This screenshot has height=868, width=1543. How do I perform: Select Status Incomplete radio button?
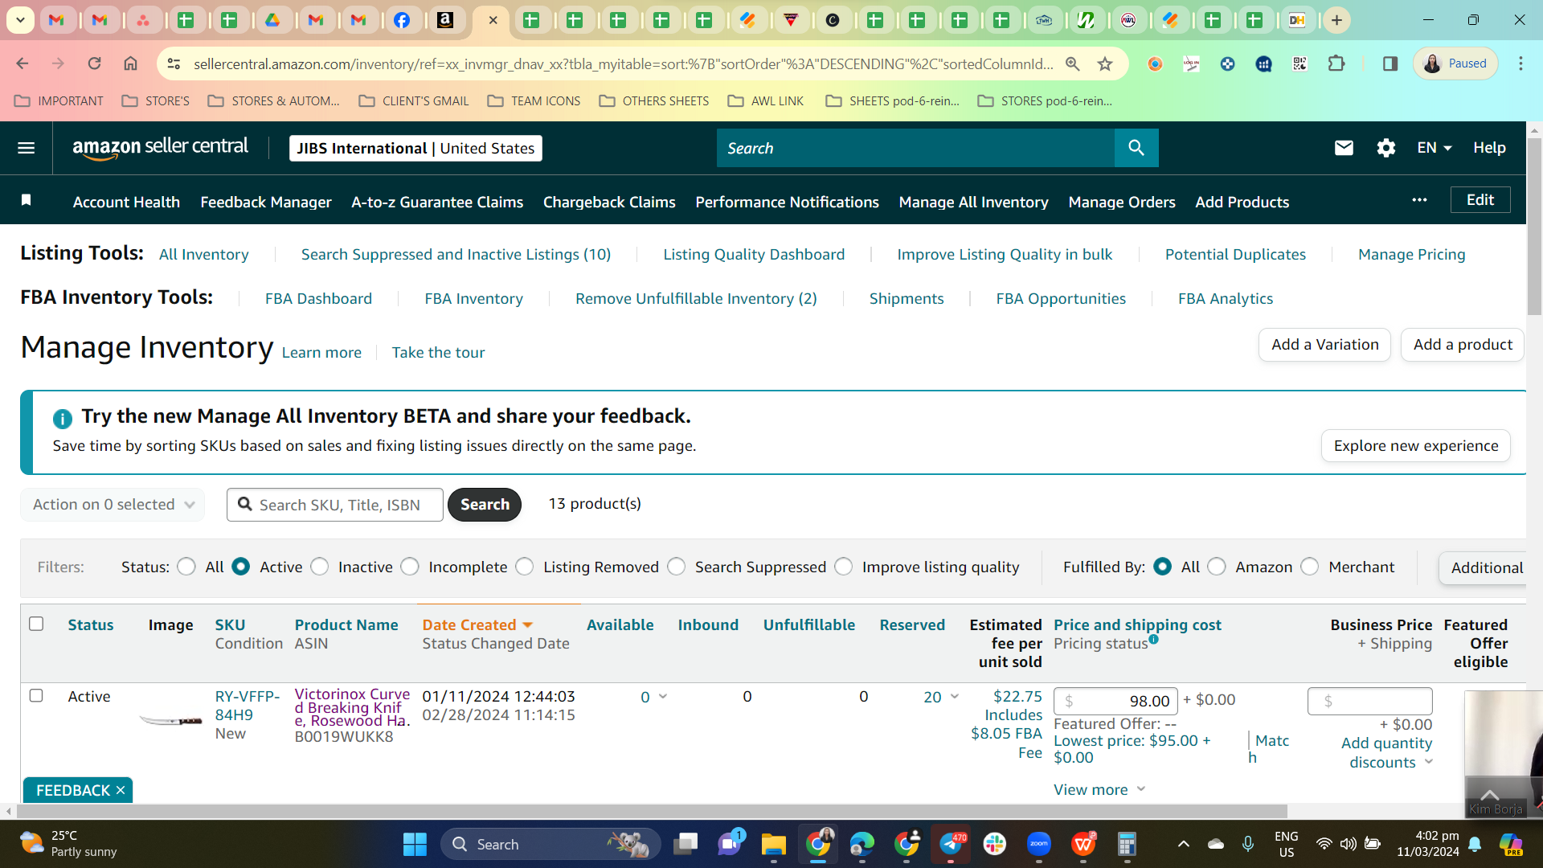(410, 567)
